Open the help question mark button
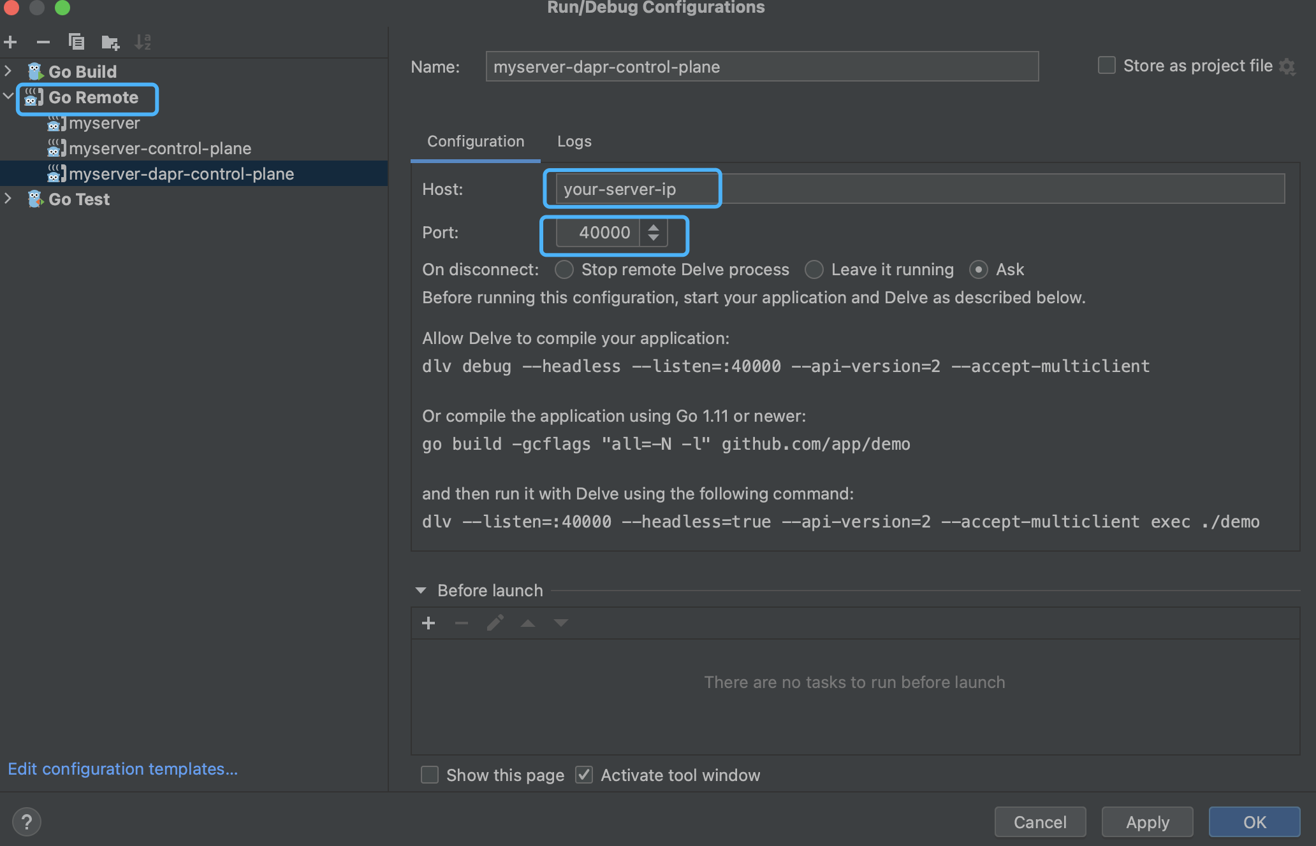Screen dimensions: 1316x846 [x=27, y=822]
